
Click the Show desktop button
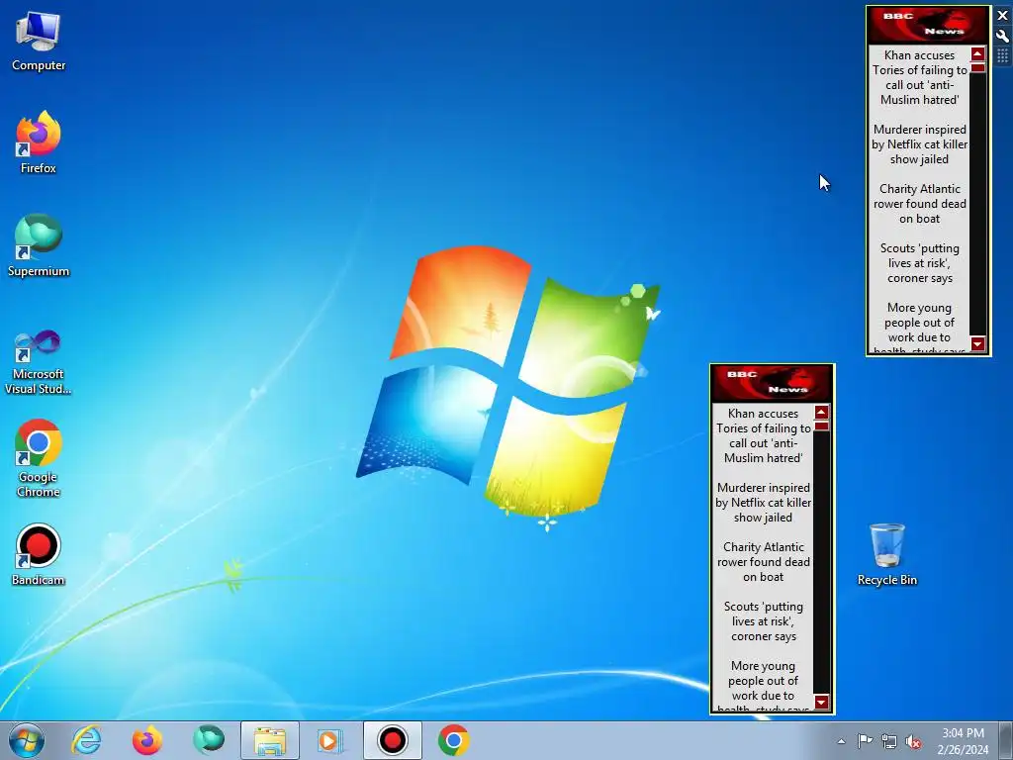tap(1006, 740)
